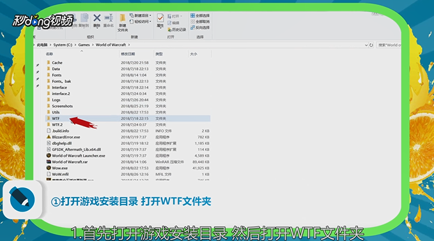Sort by the 大小 (Size) column header

tap(194, 54)
